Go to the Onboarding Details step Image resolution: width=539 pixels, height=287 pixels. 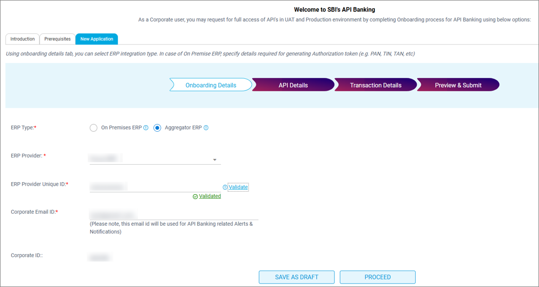click(211, 85)
